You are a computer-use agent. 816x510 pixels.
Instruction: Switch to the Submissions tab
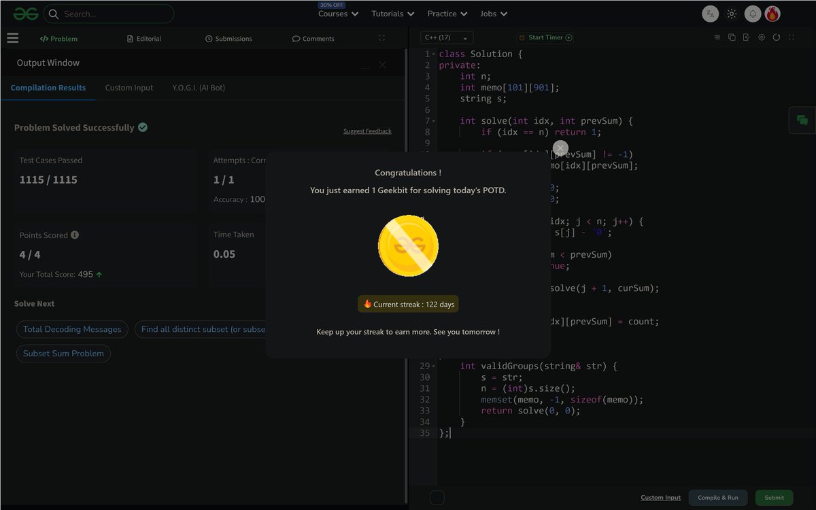tap(228, 39)
